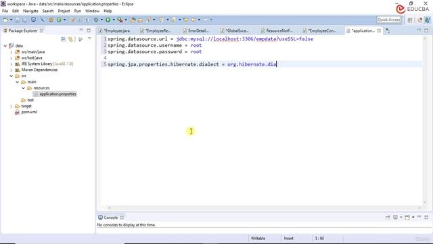Expand the target folder

tap(12, 106)
